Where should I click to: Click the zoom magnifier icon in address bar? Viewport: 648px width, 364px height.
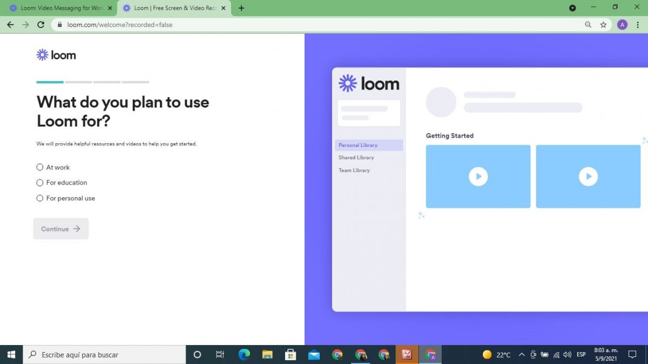click(x=588, y=25)
